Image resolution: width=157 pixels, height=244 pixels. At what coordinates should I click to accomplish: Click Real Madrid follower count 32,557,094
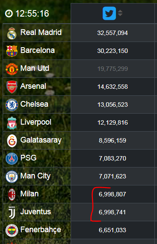coord(113,33)
